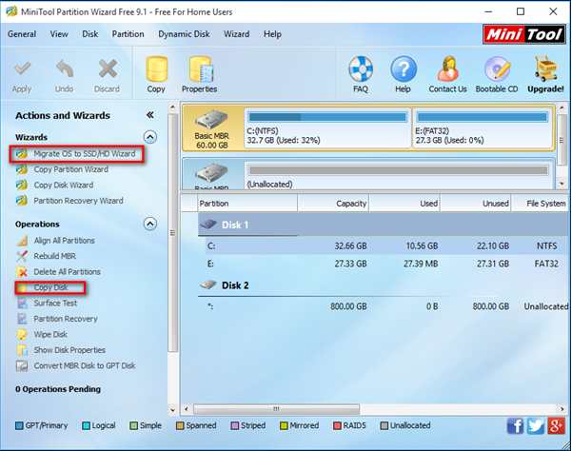This screenshot has width=572, height=451.
Task: Collapse the Actions and Wizards panel
Action: (x=150, y=115)
